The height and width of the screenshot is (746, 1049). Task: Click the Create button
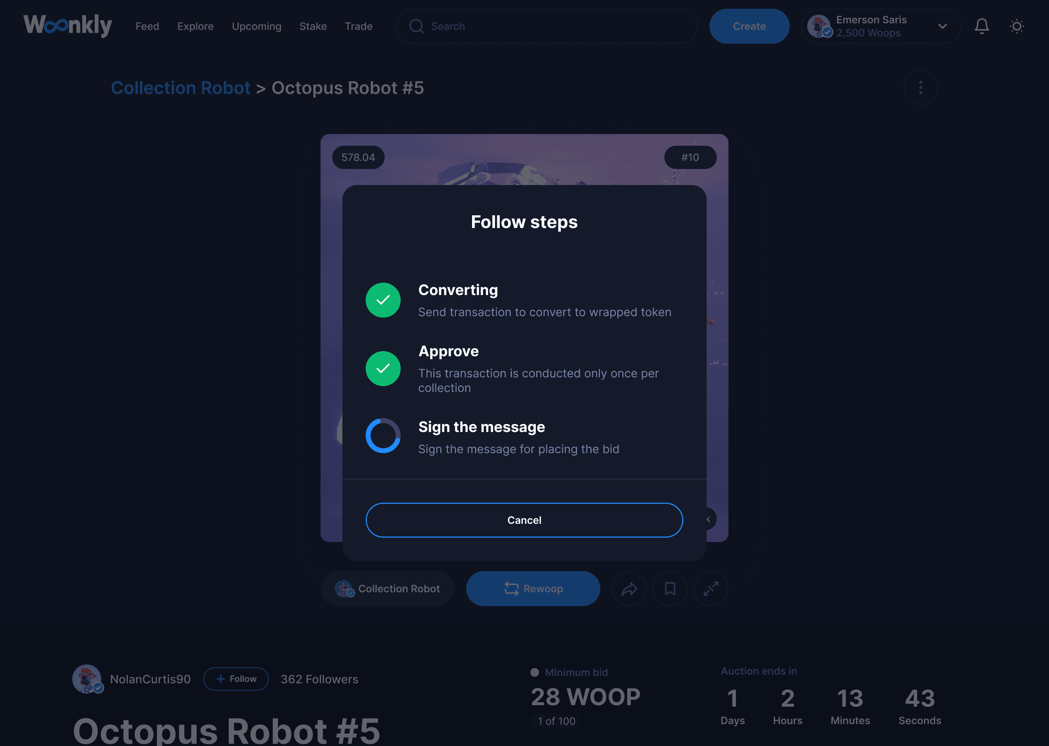click(749, 26)
